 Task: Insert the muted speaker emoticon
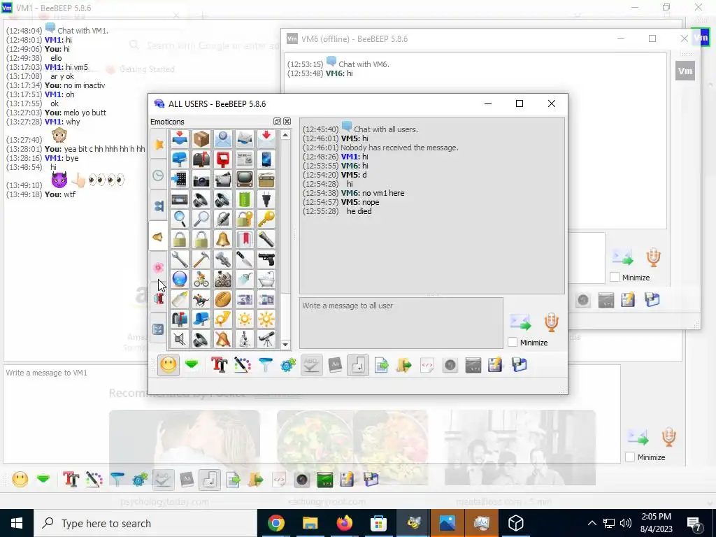(180, 339)
